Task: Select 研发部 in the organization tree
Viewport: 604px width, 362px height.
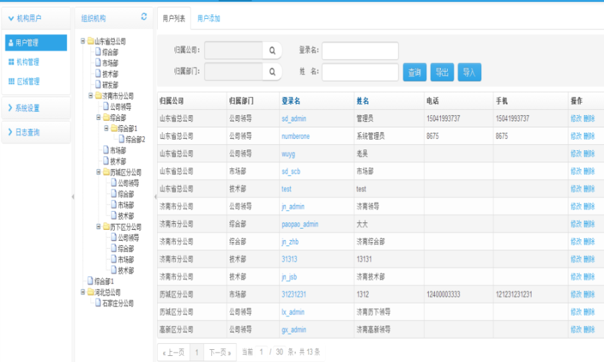Action: 110,84
